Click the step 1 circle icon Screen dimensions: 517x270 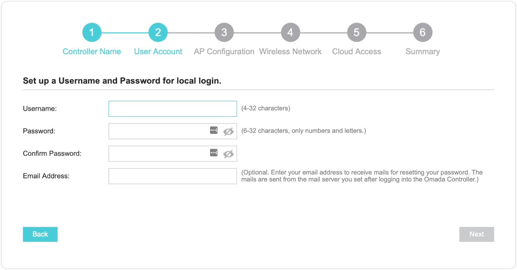pyautogui.click(x=92, y=32)
